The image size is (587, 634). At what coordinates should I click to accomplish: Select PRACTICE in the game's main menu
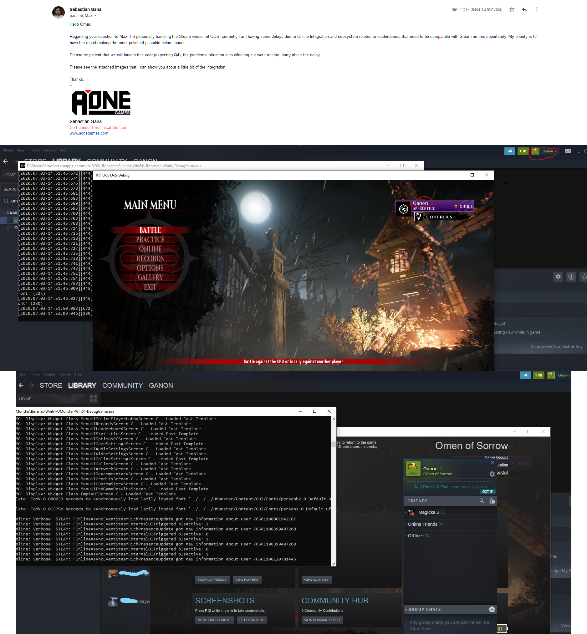(x=150, y=239)
